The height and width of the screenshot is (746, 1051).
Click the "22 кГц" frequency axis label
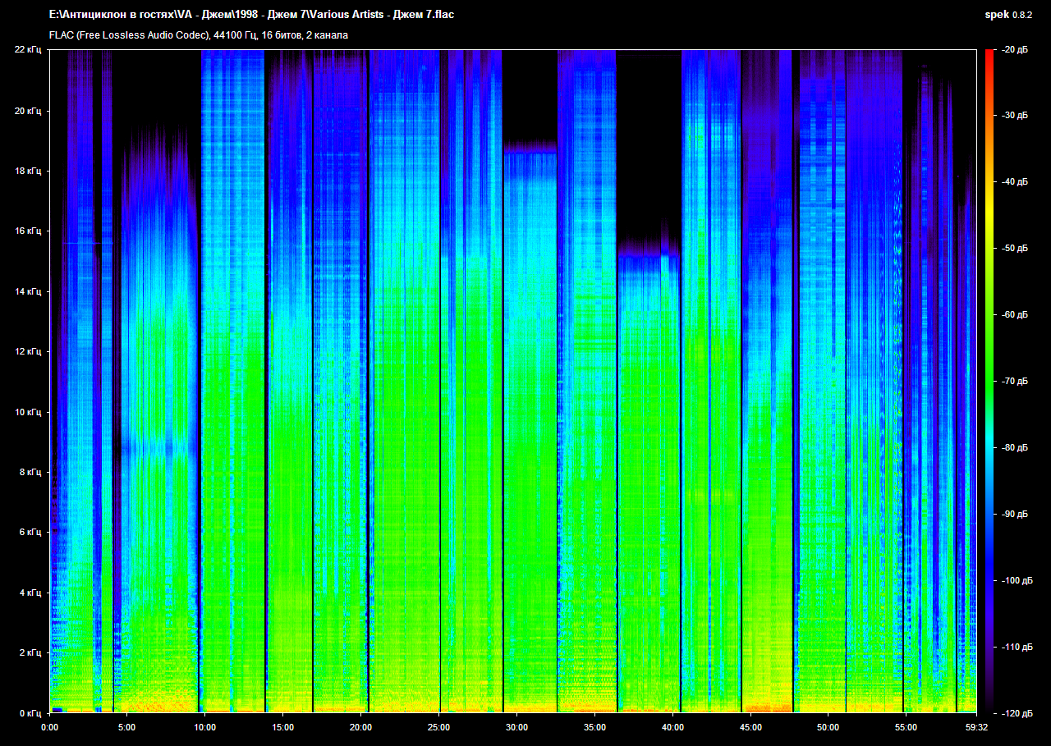(x=28, y=50)
